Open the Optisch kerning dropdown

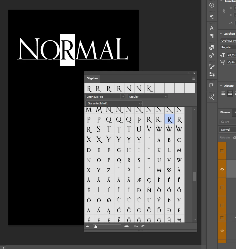[232, 63]
